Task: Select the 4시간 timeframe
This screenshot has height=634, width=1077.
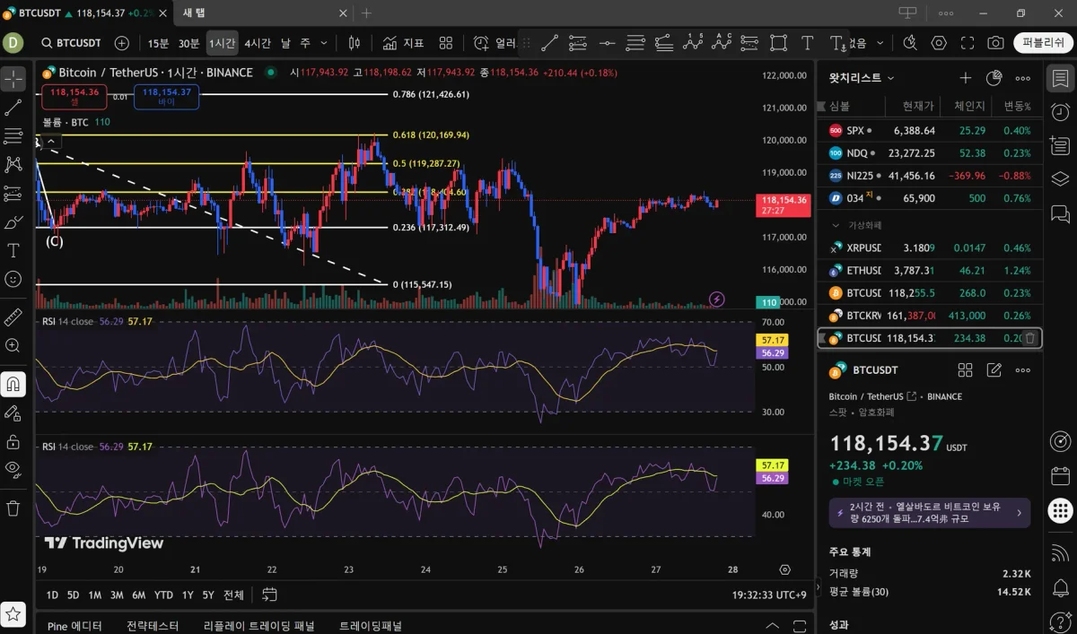Action: 258,43
